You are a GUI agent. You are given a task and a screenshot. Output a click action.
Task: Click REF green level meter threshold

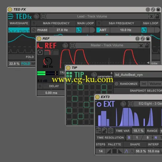55,73
